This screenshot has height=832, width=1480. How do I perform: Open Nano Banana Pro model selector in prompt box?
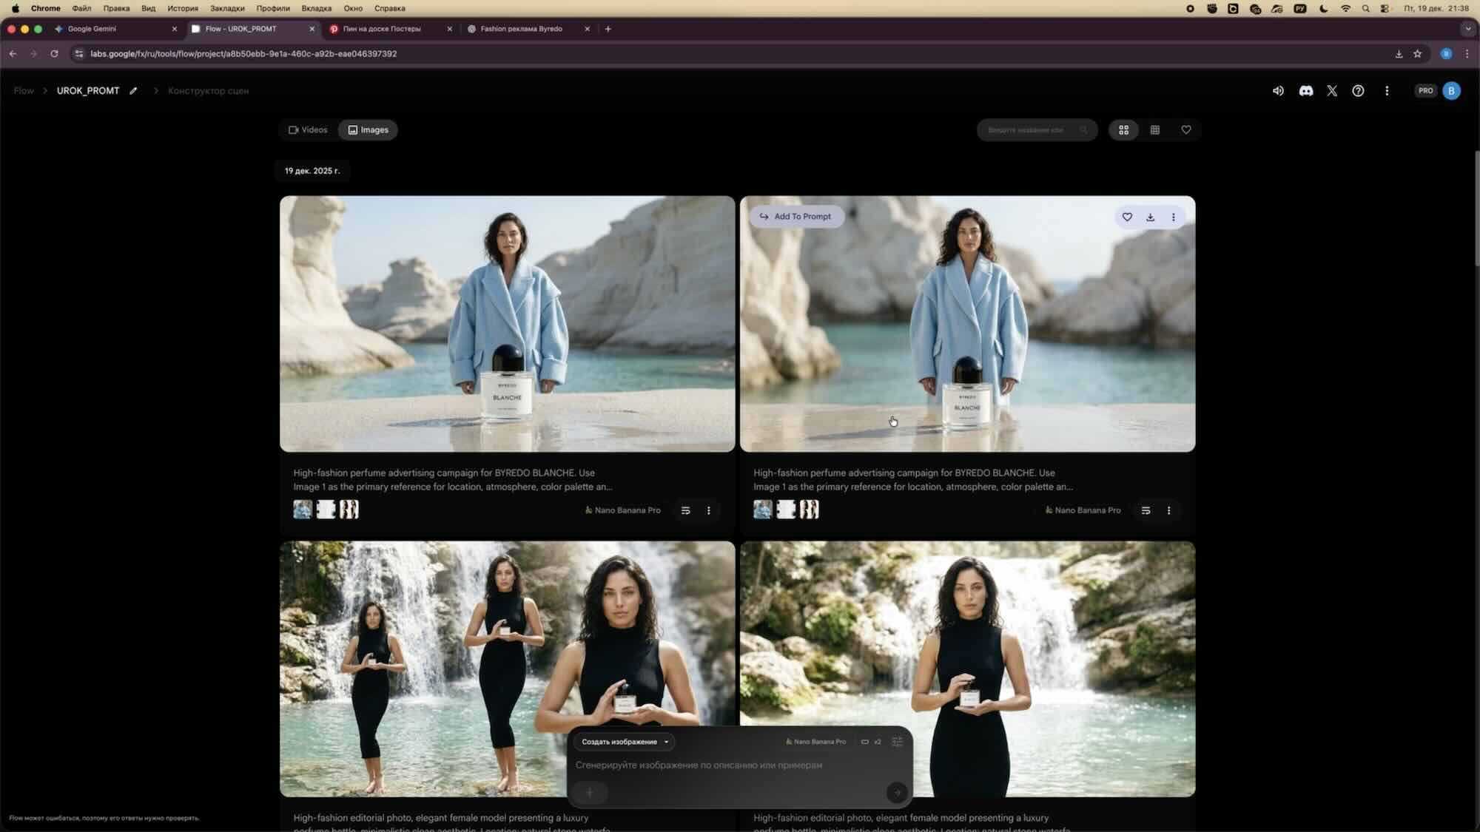point(815,741)
